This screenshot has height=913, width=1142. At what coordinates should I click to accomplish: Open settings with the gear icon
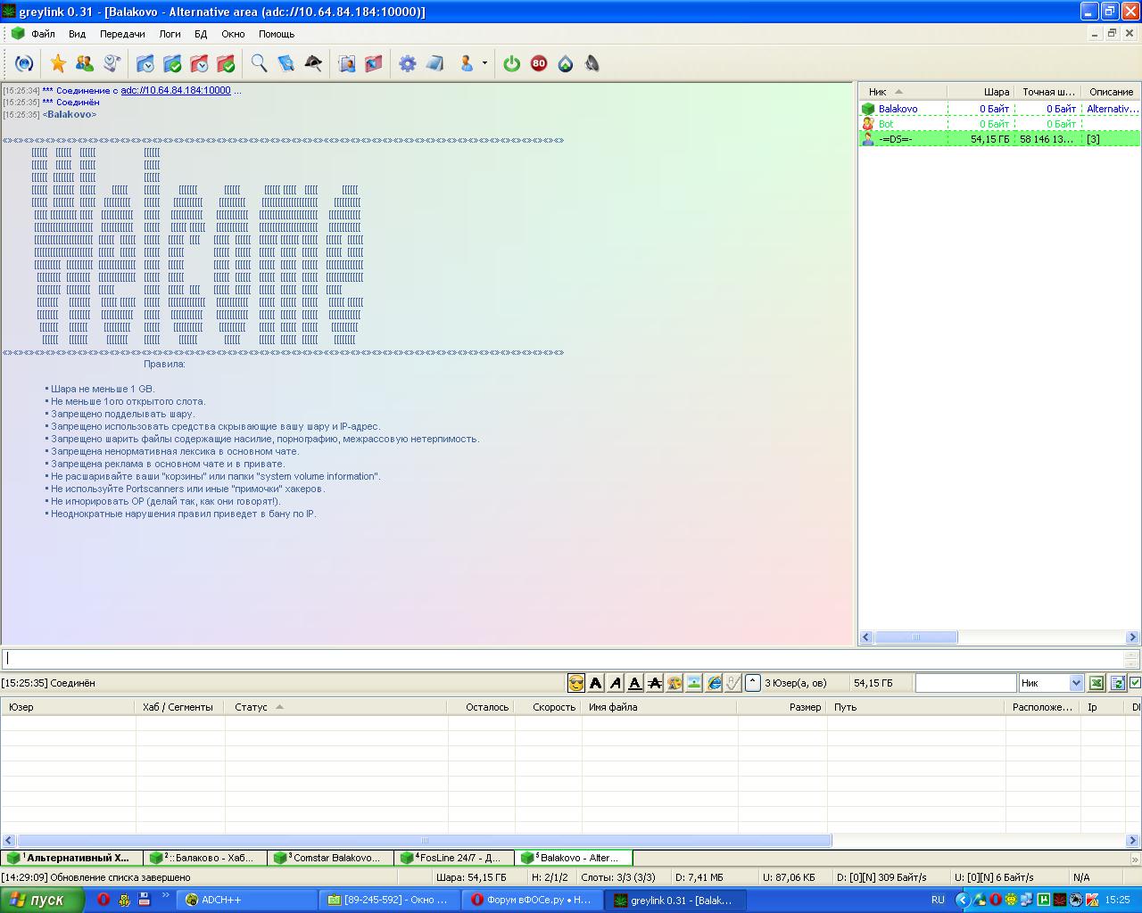click(x=407, y=63)
